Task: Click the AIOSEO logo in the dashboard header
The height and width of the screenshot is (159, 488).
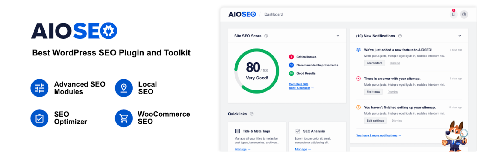Action: pos(242,14)
